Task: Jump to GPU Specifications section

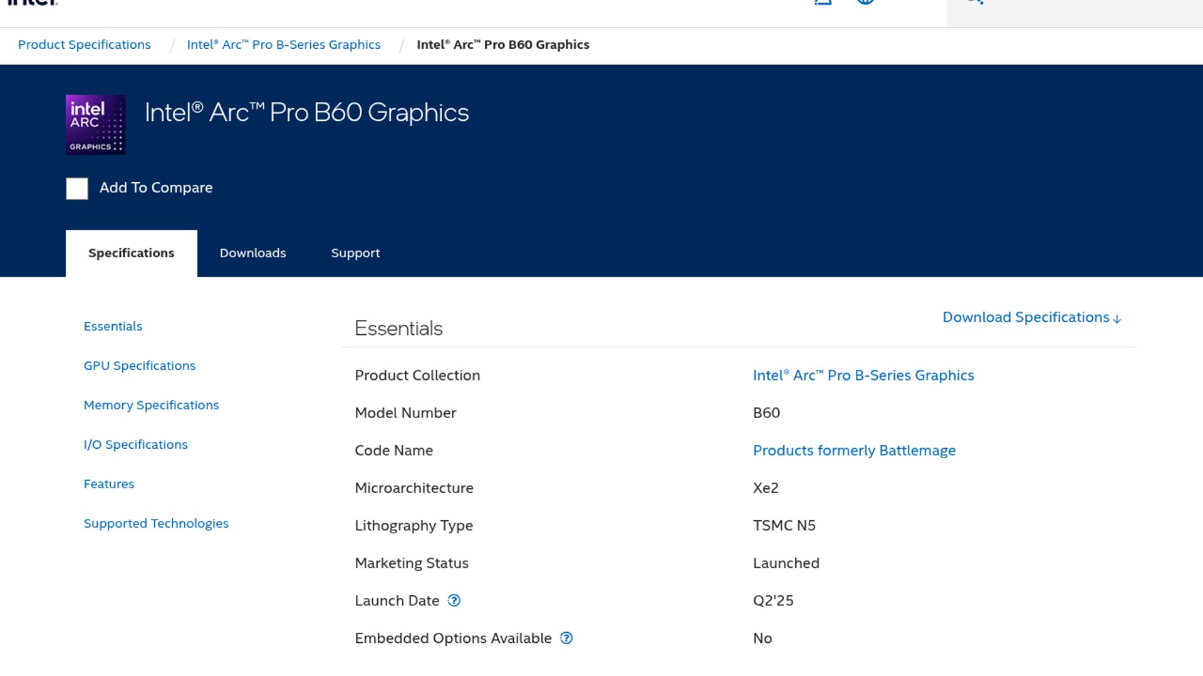Action: click(140, 366)
